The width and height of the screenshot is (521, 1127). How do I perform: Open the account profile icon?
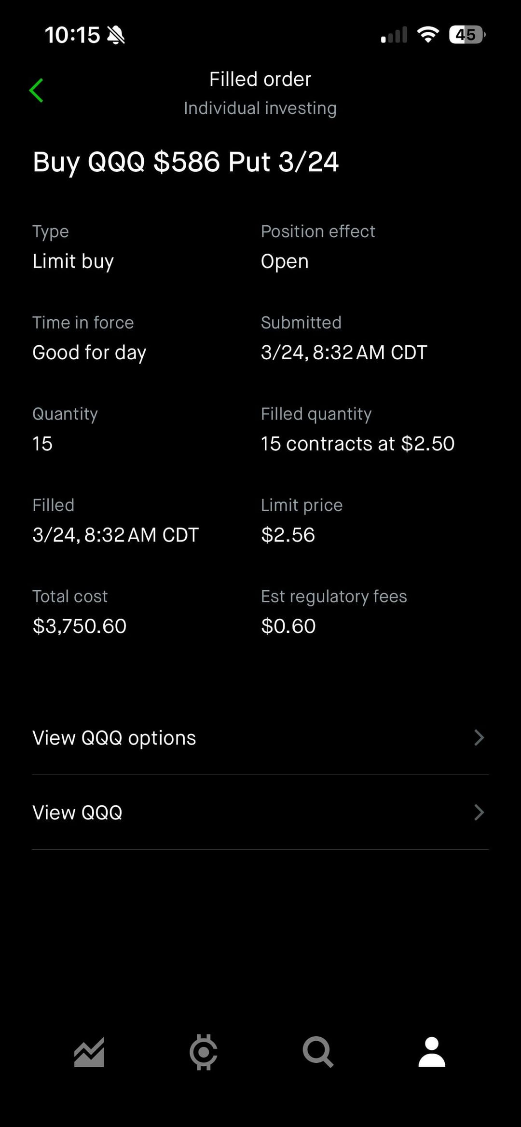pos(432,1052)
